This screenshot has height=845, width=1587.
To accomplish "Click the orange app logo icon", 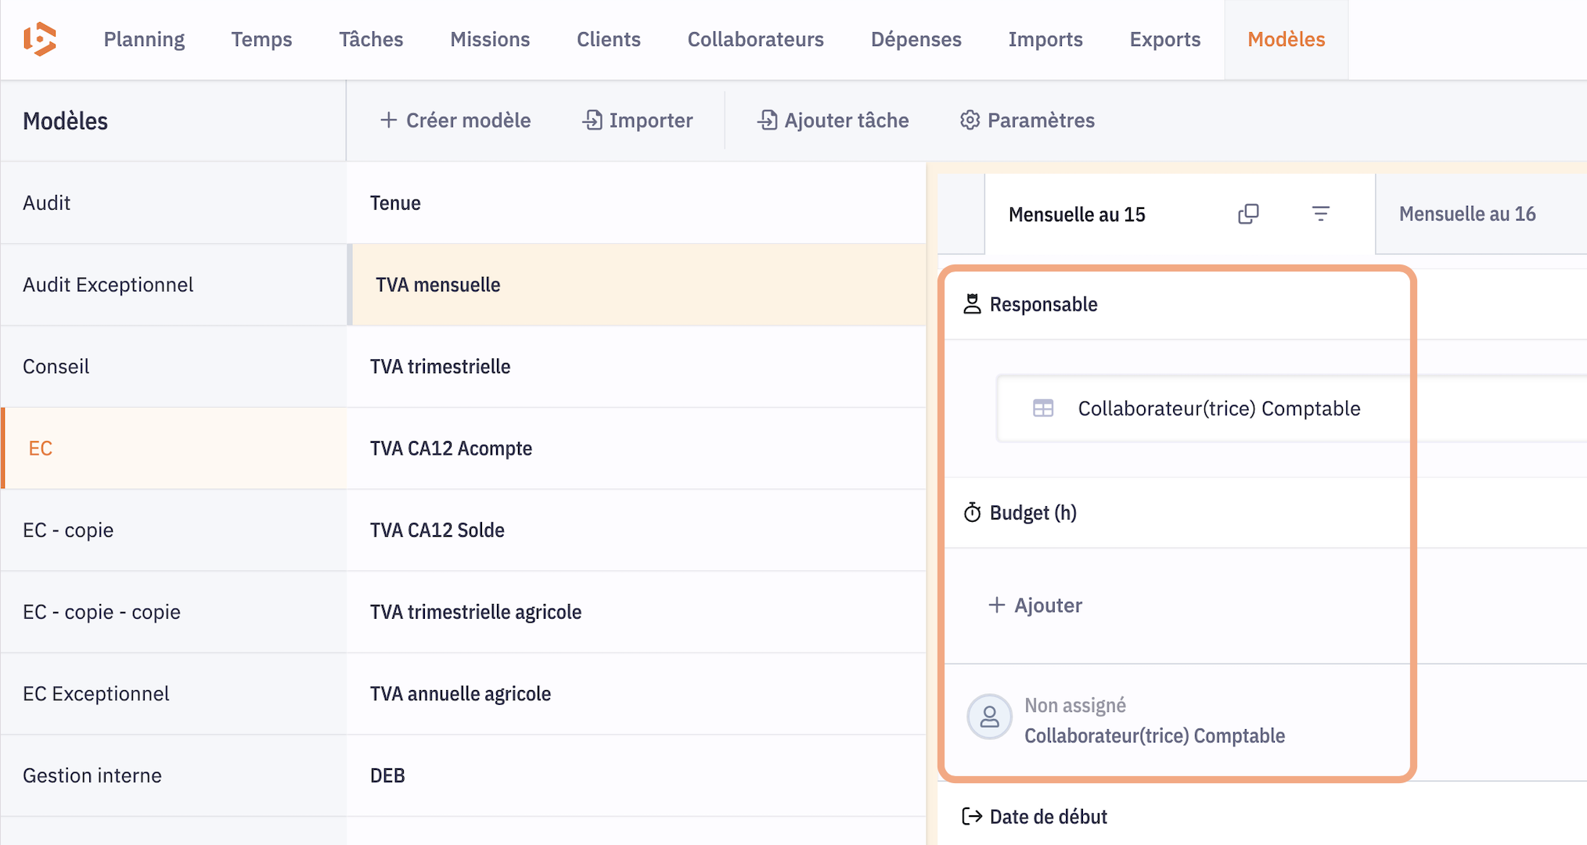I will [40, 39].
